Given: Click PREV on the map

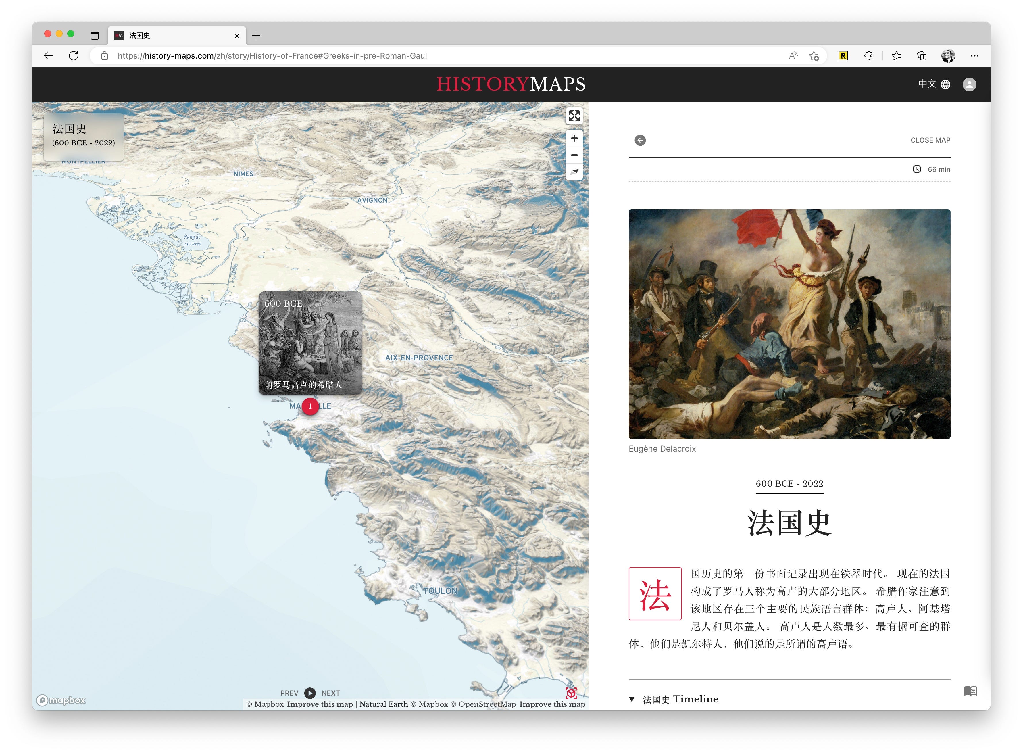Looking at the screenshot, I should 289,693.
